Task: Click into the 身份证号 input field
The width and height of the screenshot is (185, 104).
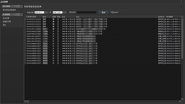Action: (87, 13)
